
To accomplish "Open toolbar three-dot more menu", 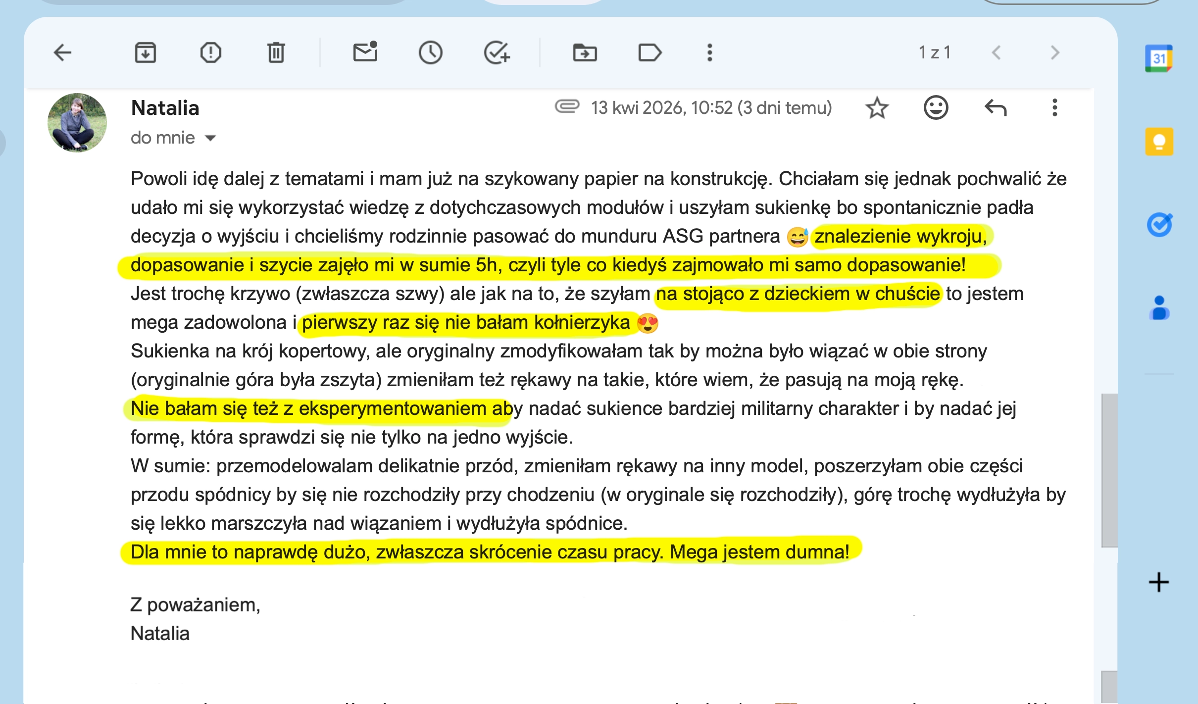I will click(710, 52).
